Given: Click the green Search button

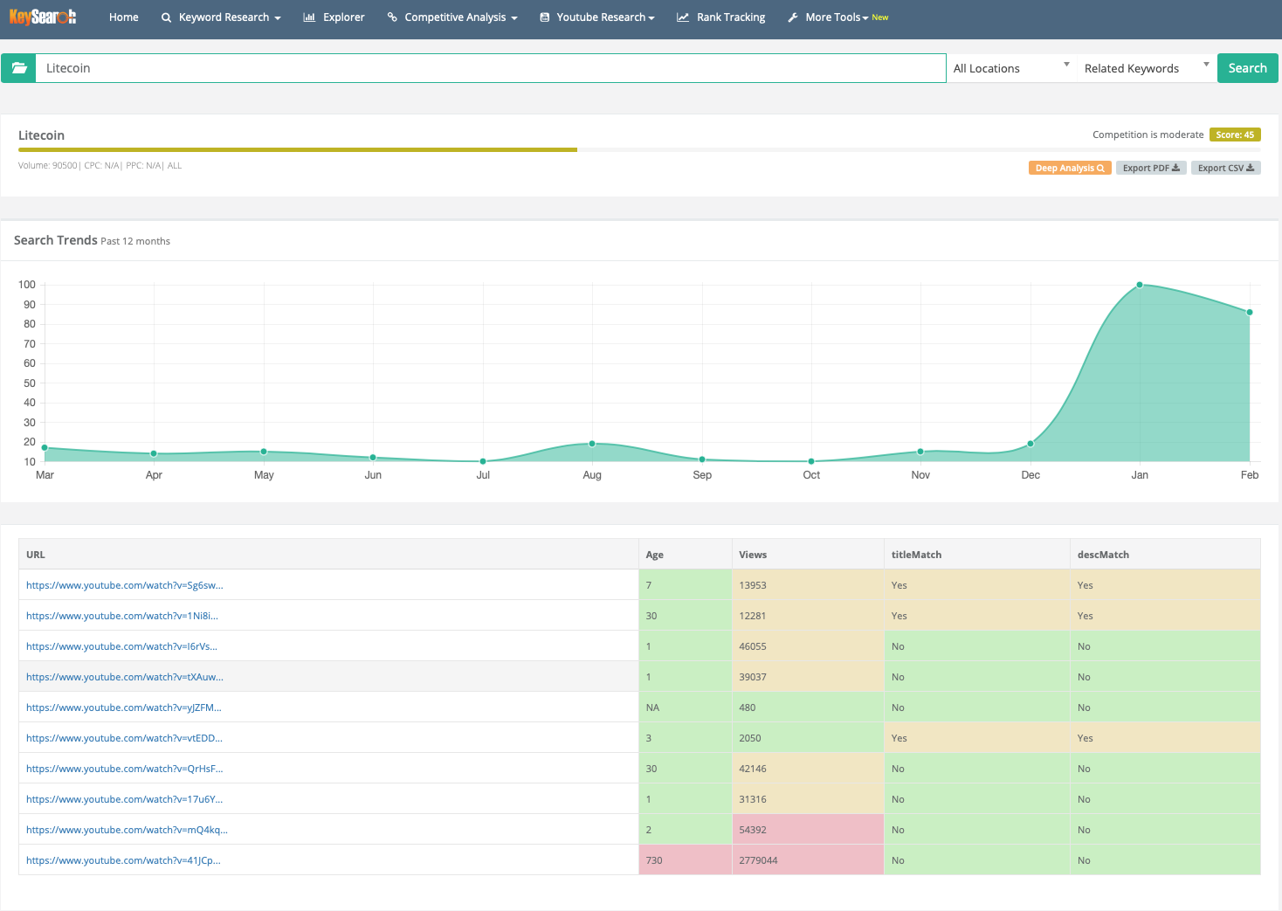Looking at the screenshot, I should click(1247, 68).
